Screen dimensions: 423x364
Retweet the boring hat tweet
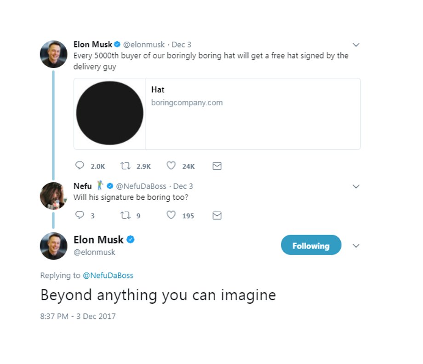[x=125, y=166]
